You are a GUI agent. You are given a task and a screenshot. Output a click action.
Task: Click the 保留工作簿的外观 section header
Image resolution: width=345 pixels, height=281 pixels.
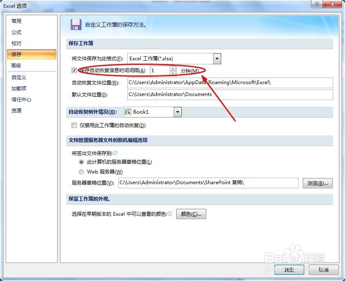(x=90, y=199)
